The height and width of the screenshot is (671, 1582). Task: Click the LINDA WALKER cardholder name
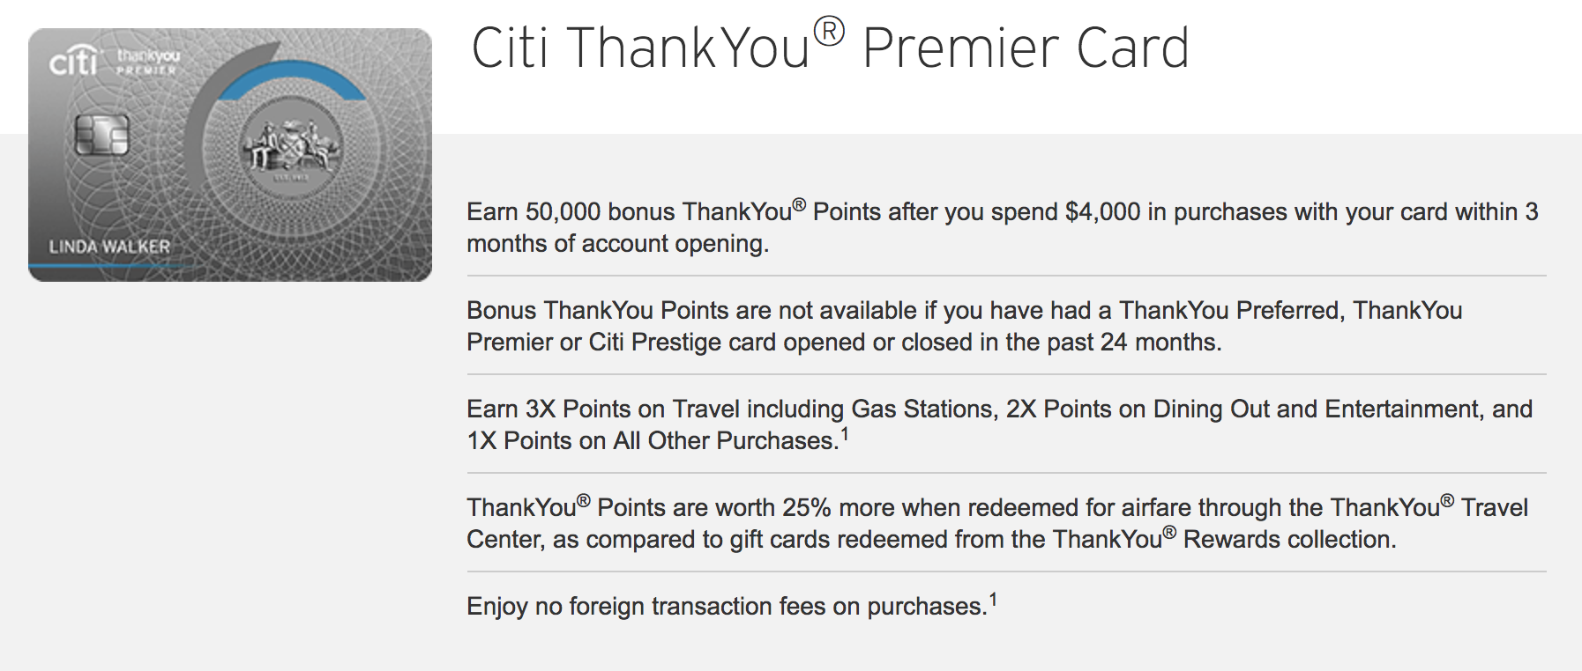click(109, 247)
